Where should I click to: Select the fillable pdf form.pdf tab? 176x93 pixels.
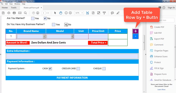(31, 8)
